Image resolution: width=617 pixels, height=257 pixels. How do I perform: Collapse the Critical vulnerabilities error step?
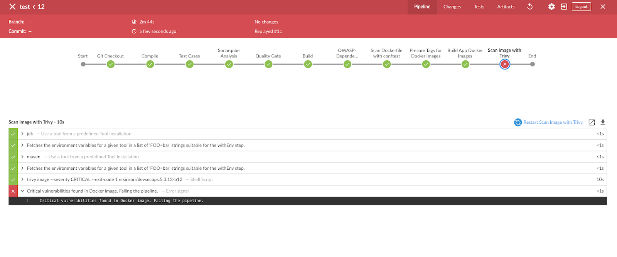click(22, 191)
